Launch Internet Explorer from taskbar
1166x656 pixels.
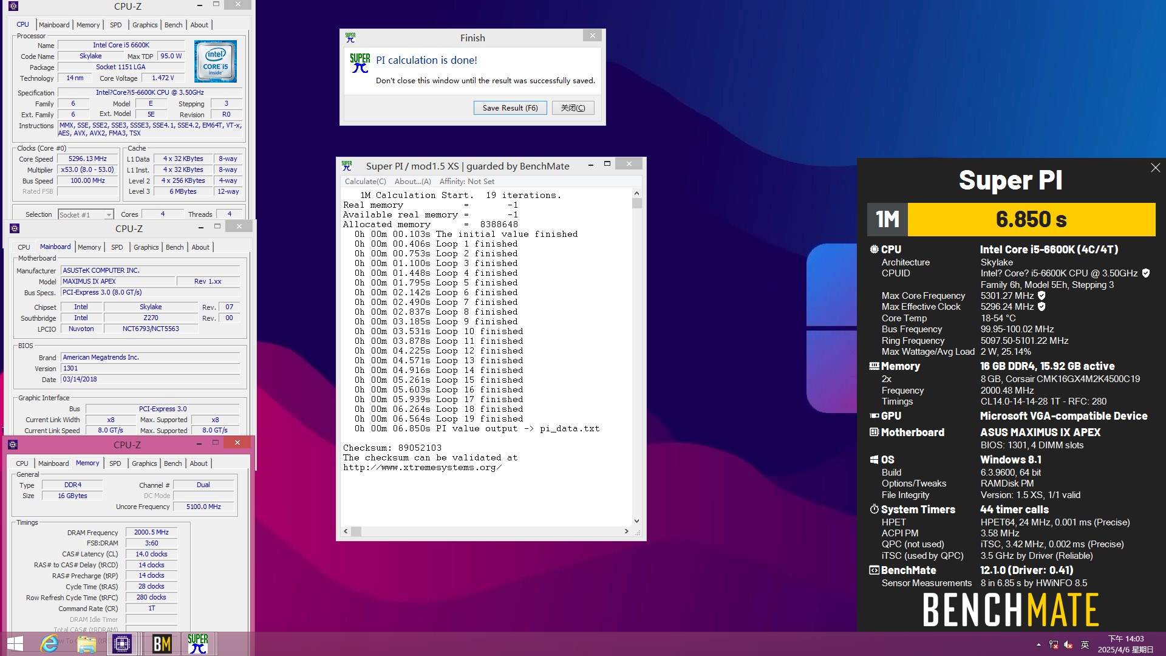(49, 644)
